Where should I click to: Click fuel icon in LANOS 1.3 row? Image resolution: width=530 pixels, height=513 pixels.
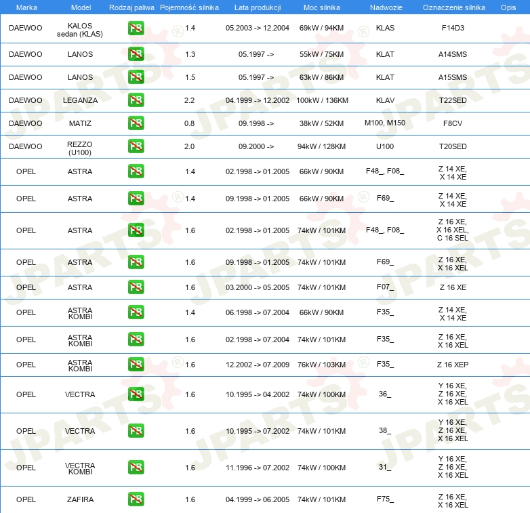(136, 54)
